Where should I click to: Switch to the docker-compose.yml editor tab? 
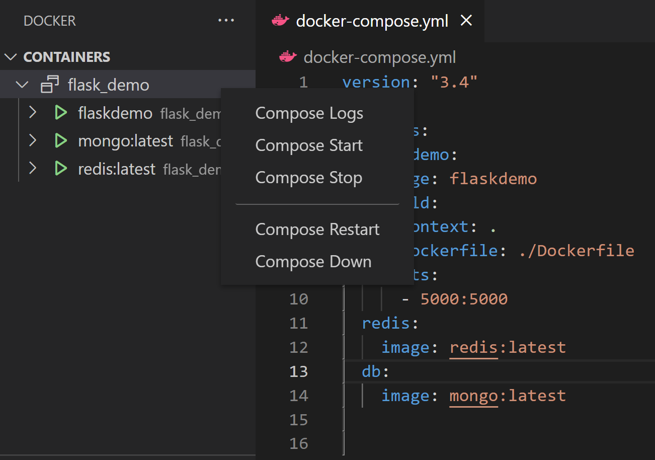tap(372, 21)
